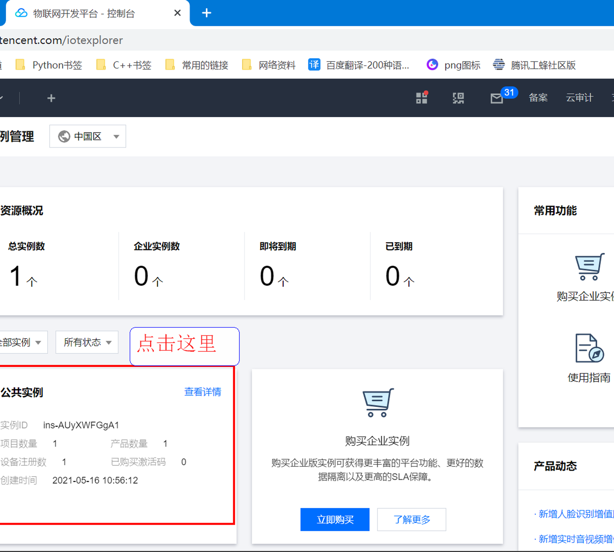Open the mail messages icon with 31 badge
The width and height of the screenshot is (614, 552).
[x=497, y=98]
